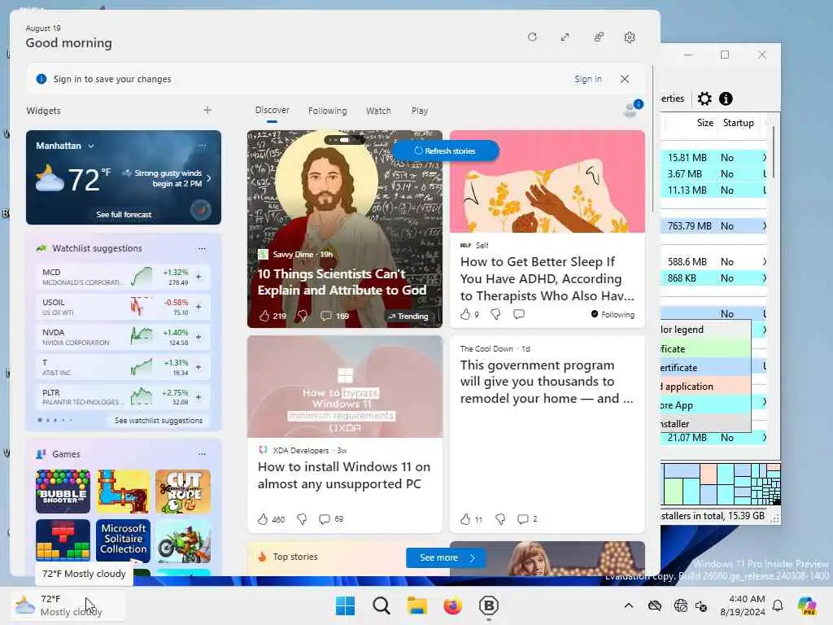The image size is (833, 625).
Task: Open comments on Scientists Can't Explain story
Action: click(326, 316)
